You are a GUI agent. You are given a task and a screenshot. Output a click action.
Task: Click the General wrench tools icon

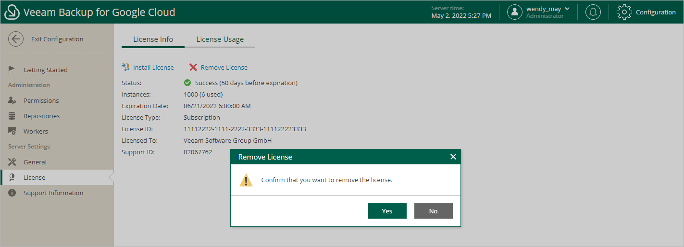(x=12, y=162)
